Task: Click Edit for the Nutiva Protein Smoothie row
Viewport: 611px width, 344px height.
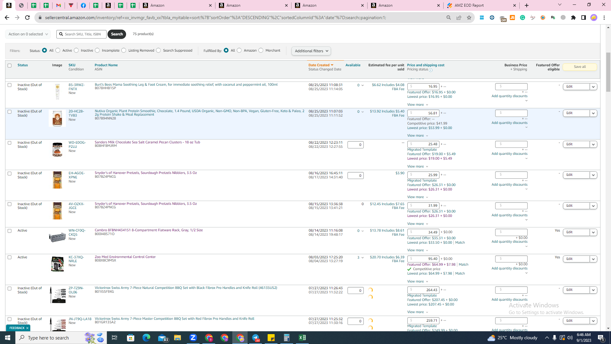Action: (x=576, y=113)
